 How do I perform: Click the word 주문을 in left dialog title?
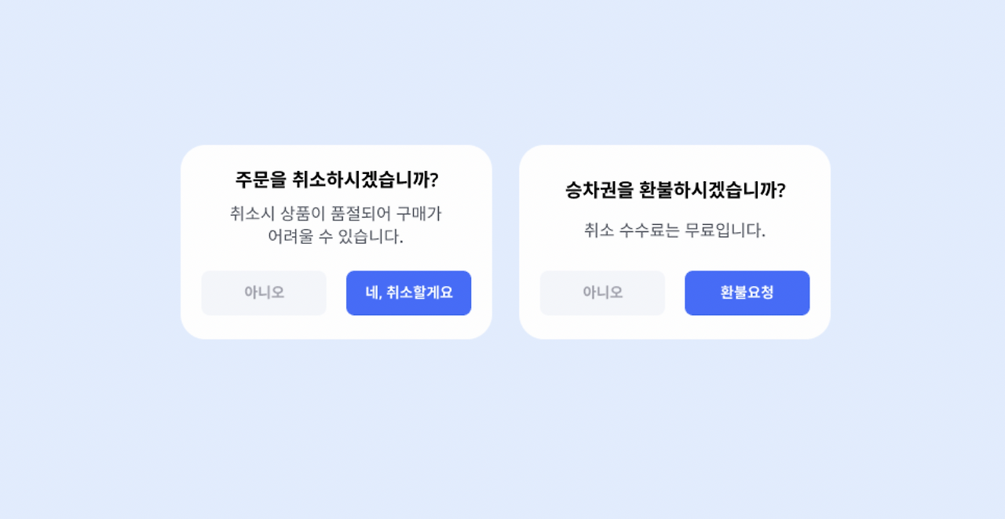261,180
